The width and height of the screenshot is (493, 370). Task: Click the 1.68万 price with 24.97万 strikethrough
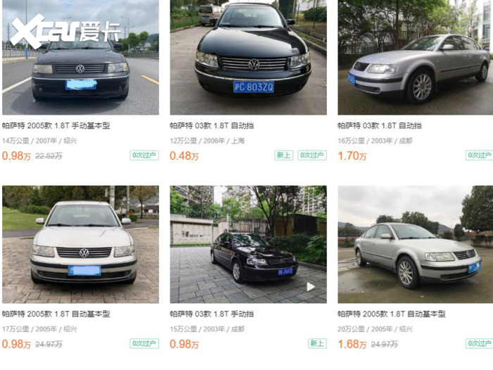pyautogui.click(x=352, y=344)
